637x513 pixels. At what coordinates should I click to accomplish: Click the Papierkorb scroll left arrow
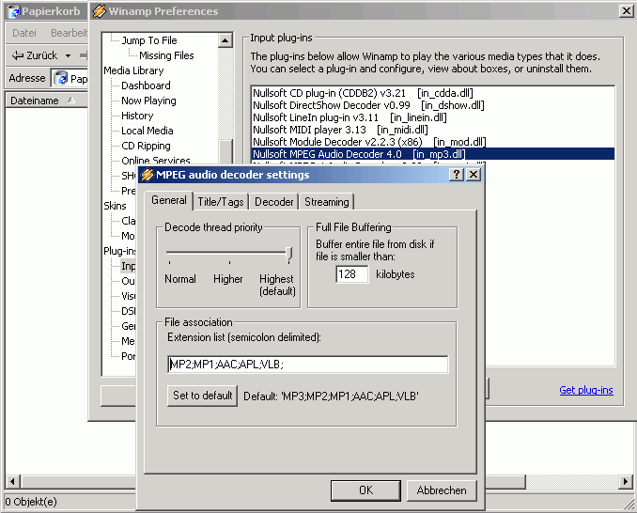coord(12,481)
